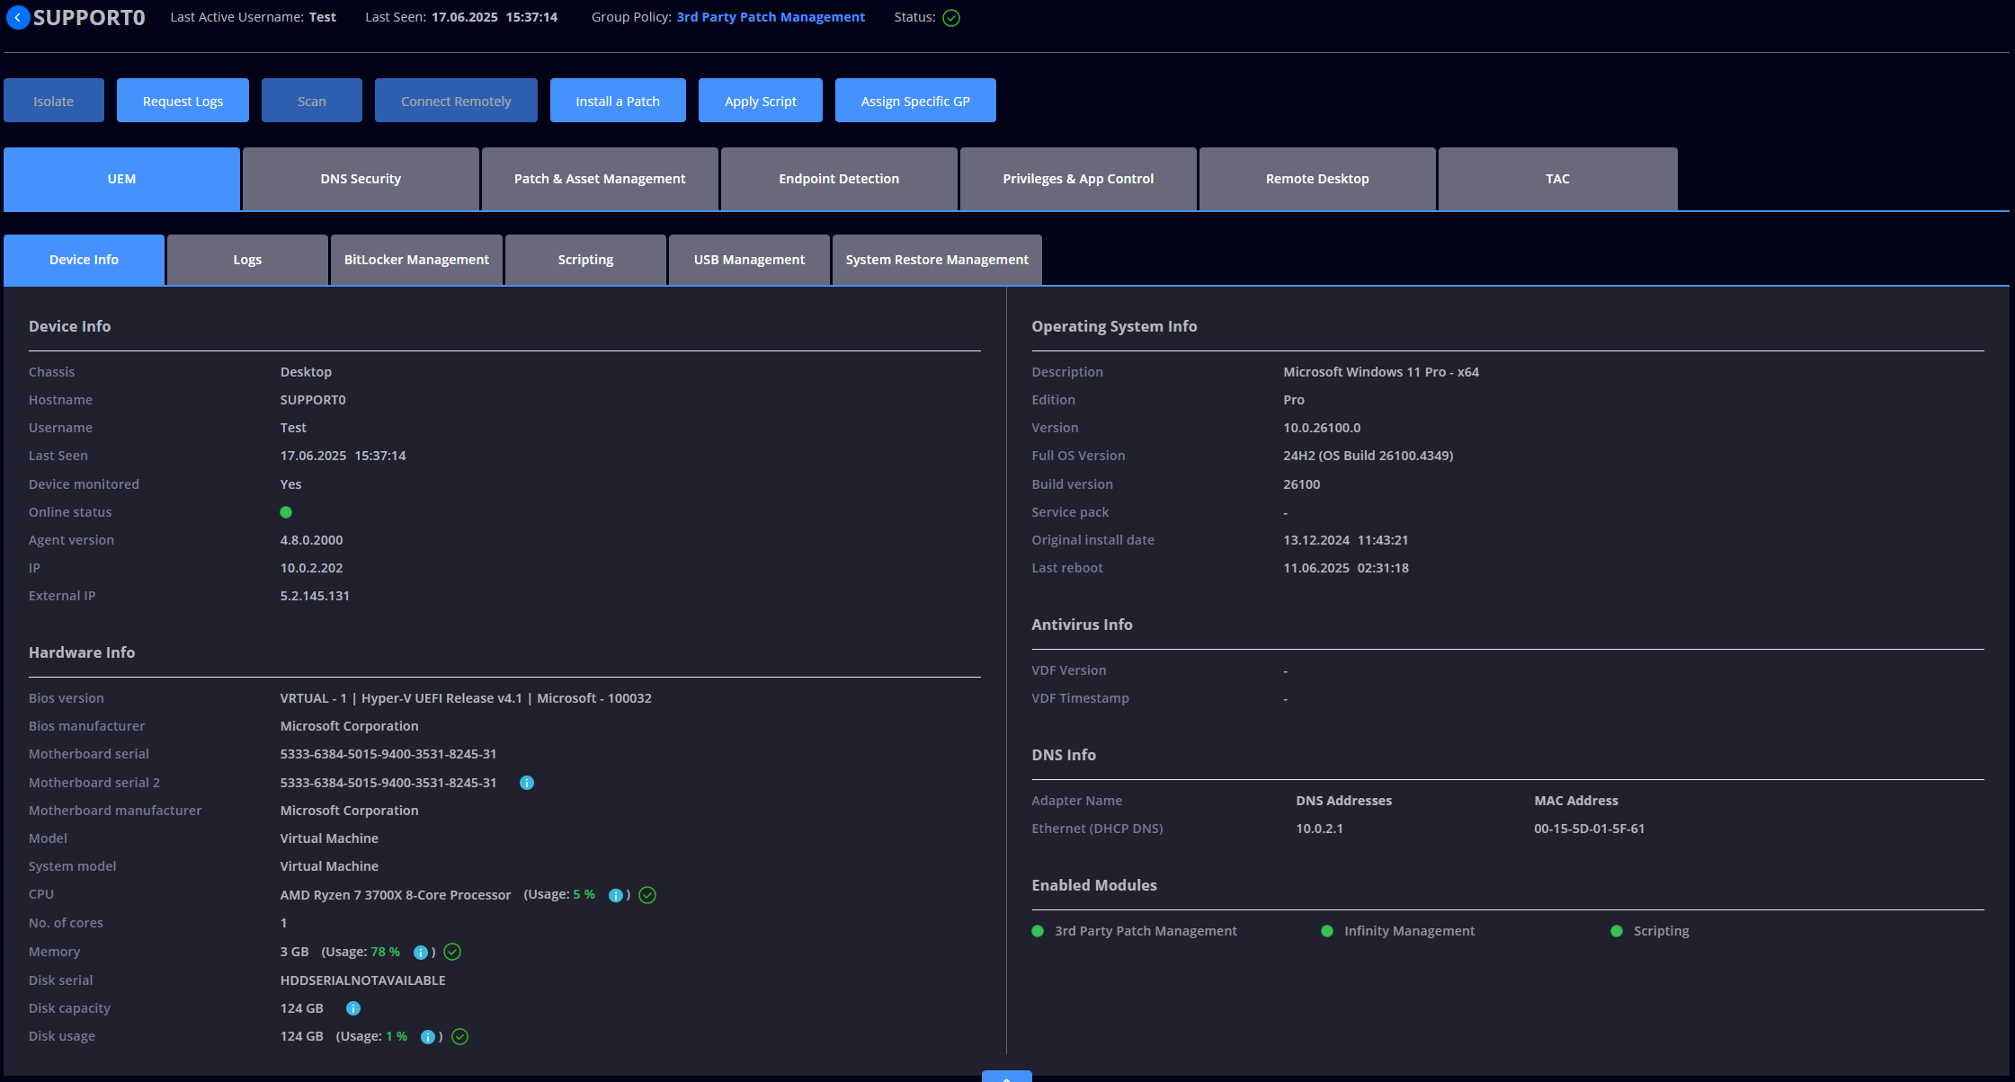Open Install a Patch
The width and height of the screenshot is (2015, 1082).
tap(618, 100)
